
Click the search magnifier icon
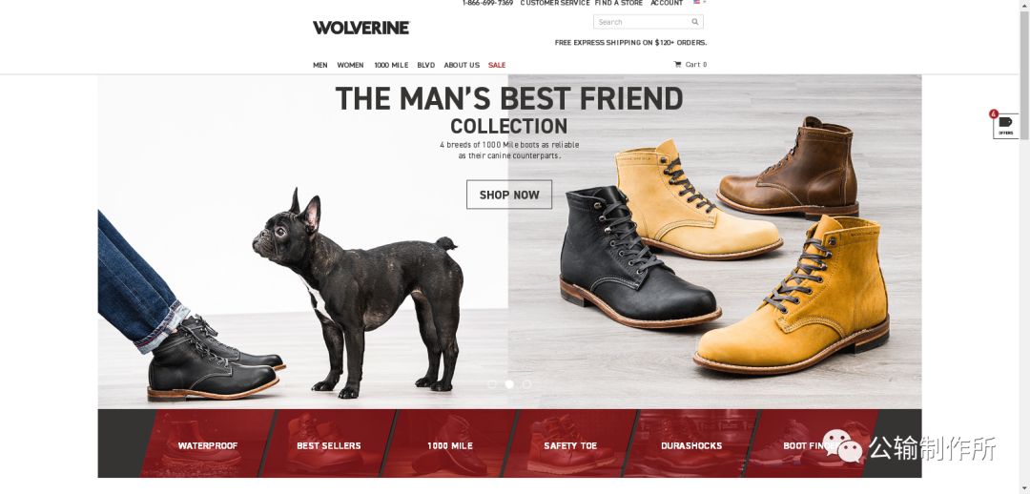(695, 22)
